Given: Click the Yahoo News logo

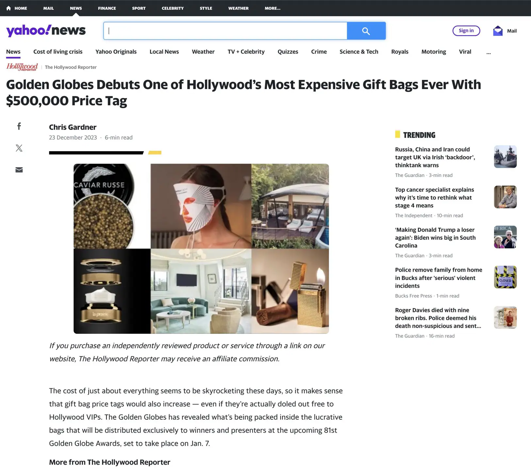Looking at the screenshot, I should [46, 30].
